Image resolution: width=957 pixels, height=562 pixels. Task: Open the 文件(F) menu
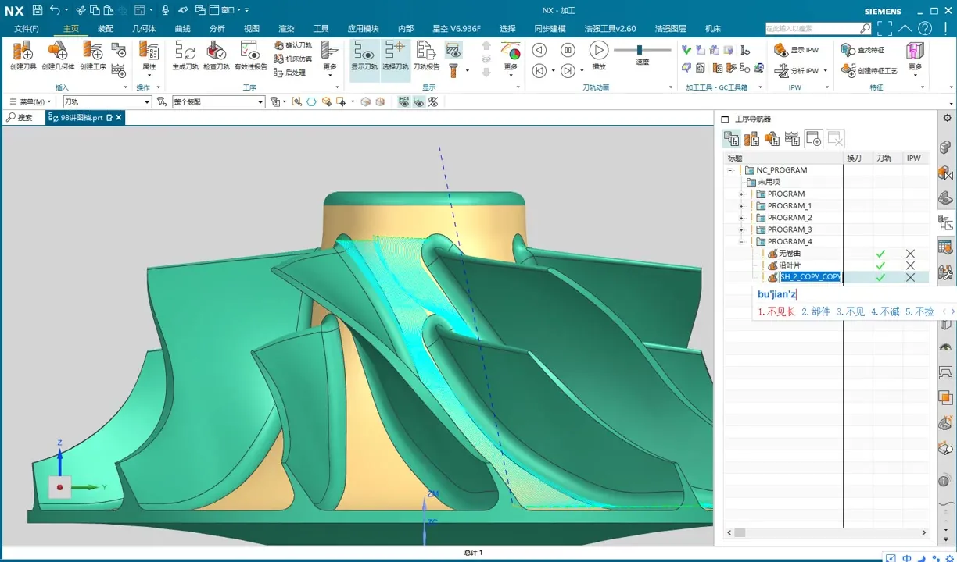click(x=27, y=29)
